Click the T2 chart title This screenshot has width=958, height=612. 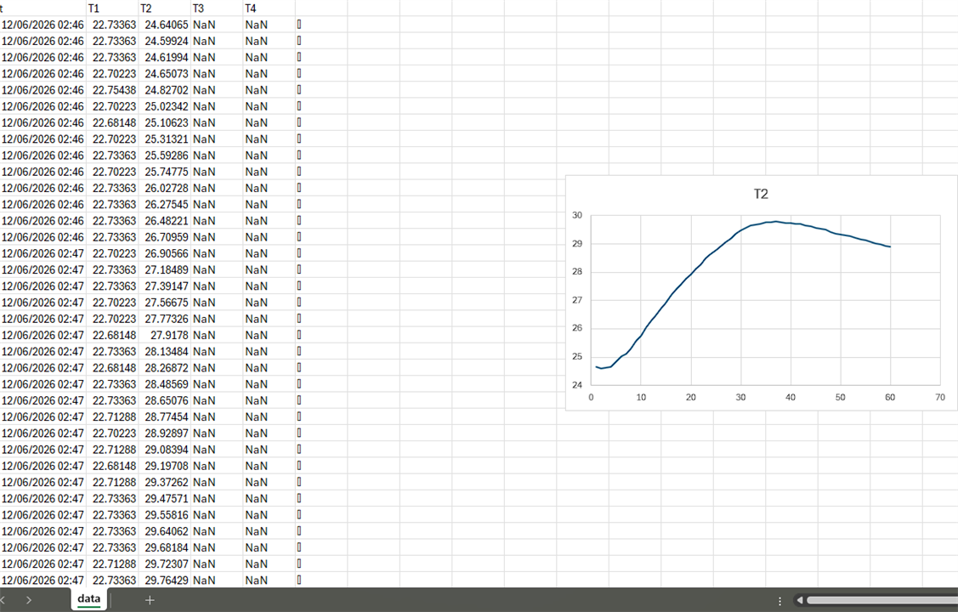coord(761,195)
